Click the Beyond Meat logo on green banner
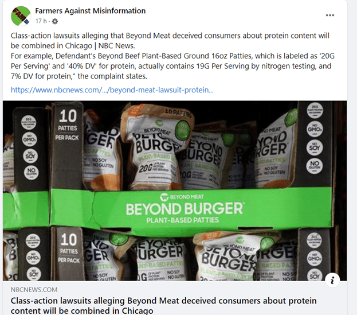 (182, 197)
